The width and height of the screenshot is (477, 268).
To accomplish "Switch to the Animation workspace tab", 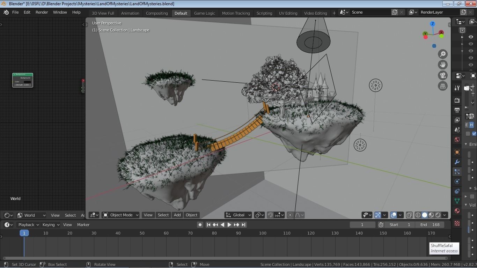I will point(130,13).
